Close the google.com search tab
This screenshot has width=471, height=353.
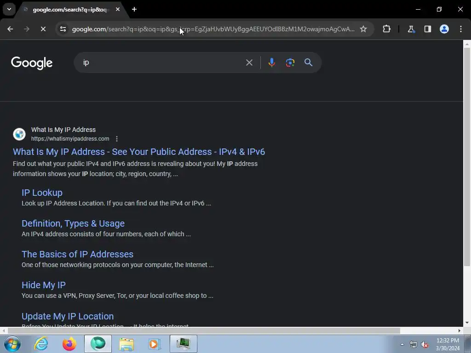click(x=118, y=9)
